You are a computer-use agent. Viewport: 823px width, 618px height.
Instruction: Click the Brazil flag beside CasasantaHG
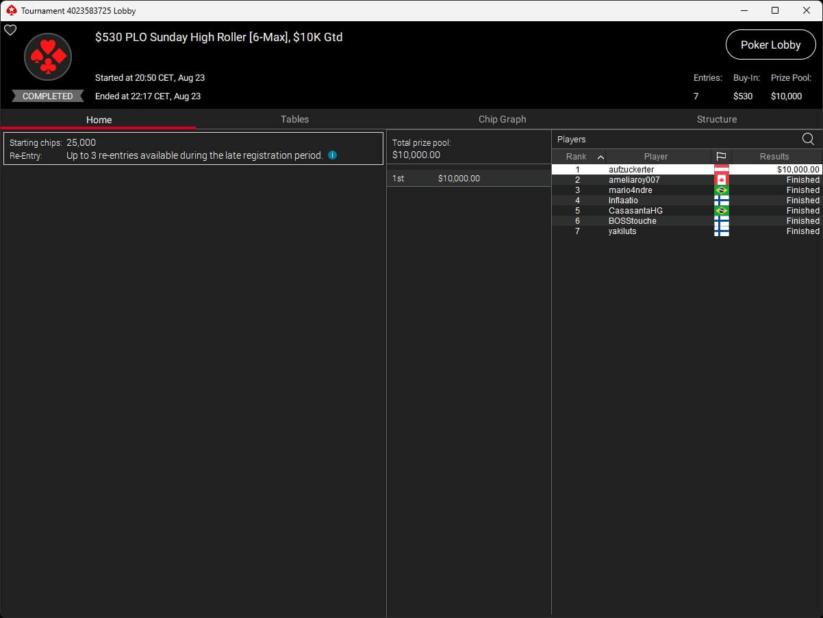[x=721, y=210]
